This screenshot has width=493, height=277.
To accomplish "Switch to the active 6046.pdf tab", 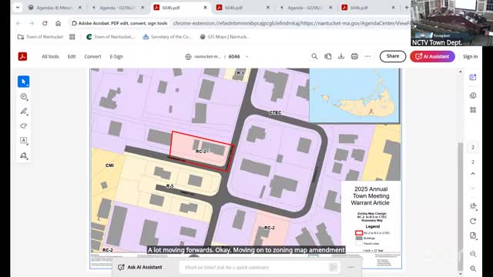I will tap(179, 8).
